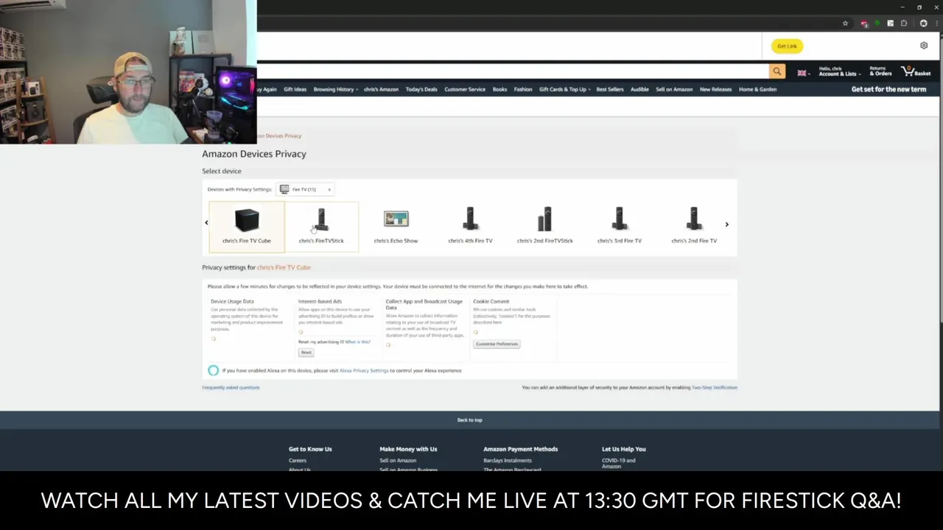Click the UK flag language selector
The height and width of the screenshot is (530, 943).
(803, 73)
